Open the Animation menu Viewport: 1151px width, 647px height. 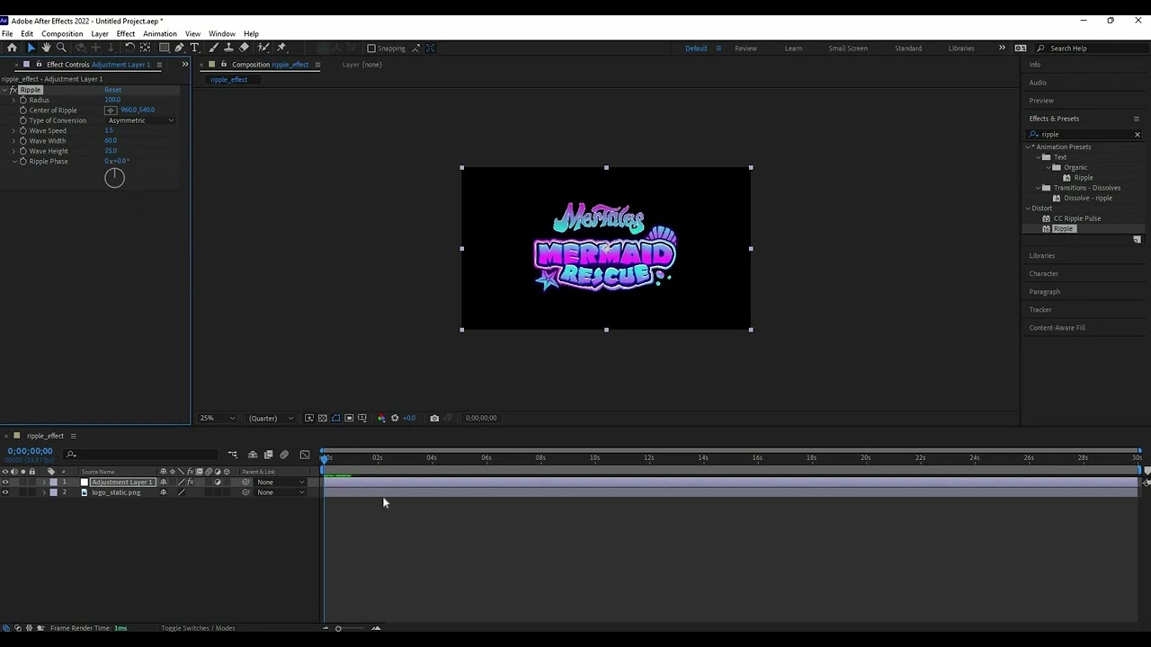coord(160,34)
